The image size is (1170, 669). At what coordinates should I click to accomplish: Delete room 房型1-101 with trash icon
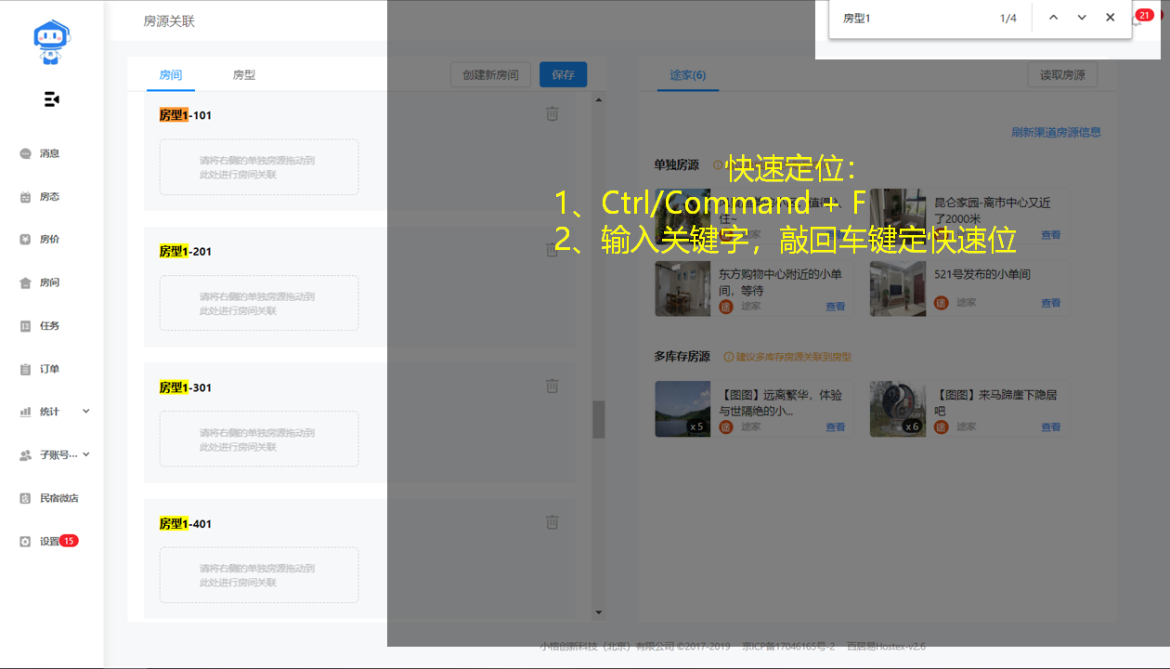[x=552, y=113]
